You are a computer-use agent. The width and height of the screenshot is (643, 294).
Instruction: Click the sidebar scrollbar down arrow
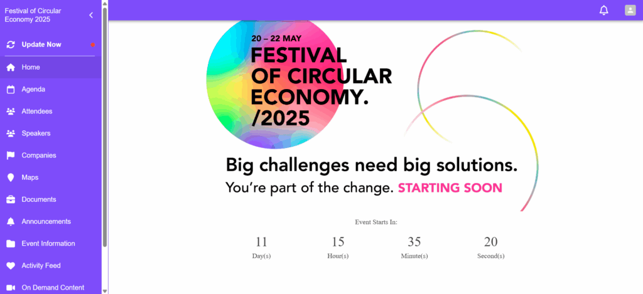point(105,291)
